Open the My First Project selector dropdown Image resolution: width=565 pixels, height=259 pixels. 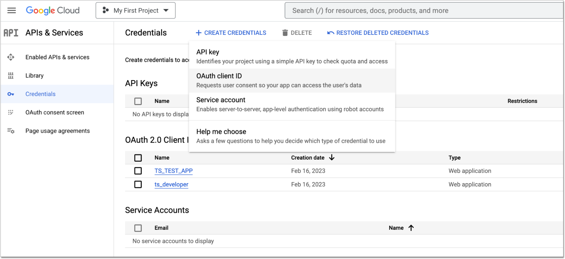(135, 10)
